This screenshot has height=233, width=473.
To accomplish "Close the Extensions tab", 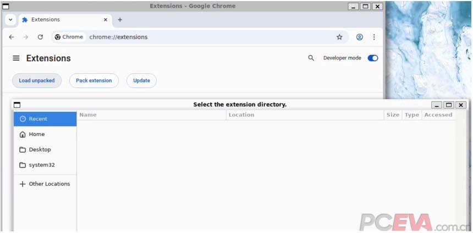I will click(x=106, y=19).
